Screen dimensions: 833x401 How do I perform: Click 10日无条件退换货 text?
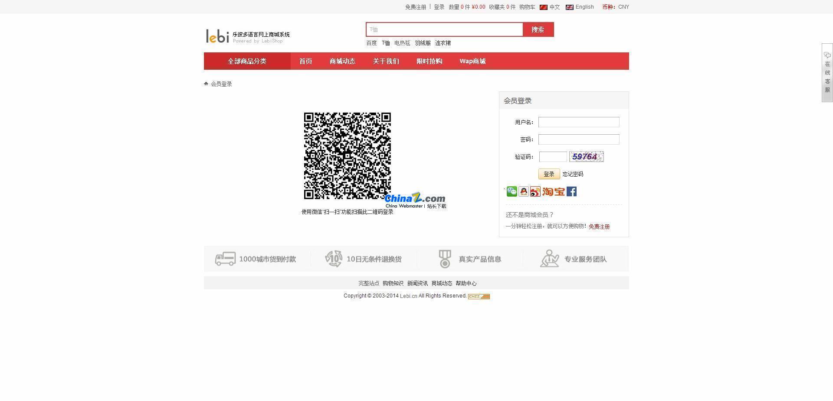(x=374, y=259)
